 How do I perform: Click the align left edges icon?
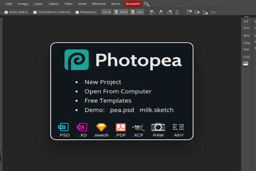pyautogui.click(x=152, y=12)
